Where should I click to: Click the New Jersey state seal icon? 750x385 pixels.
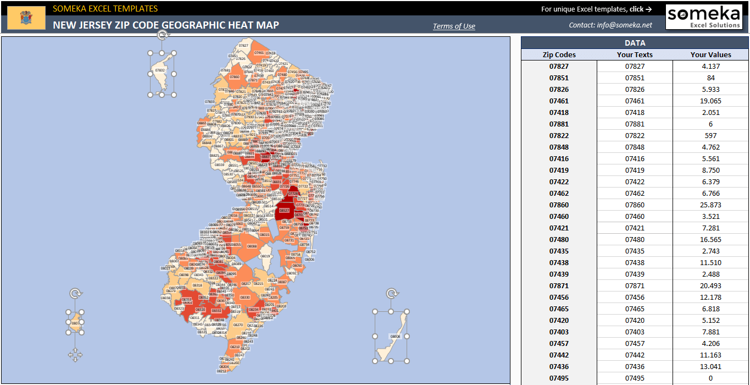[x=26, y=17]
